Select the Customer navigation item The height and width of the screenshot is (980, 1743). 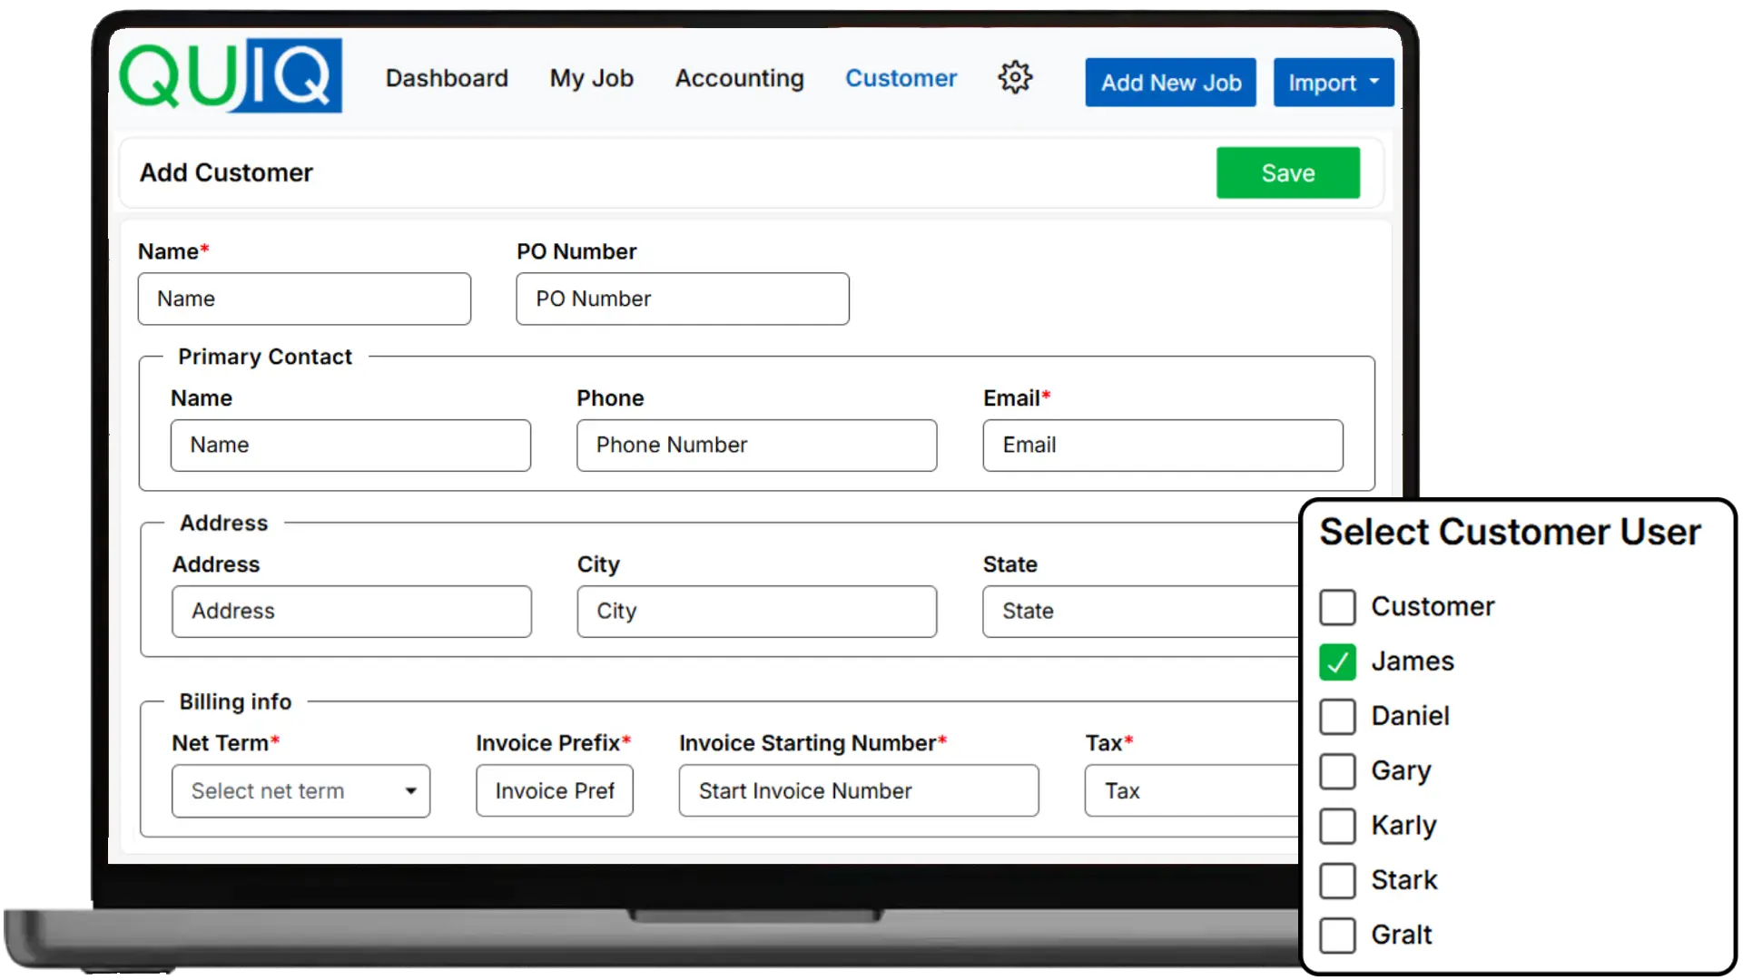pos(901,78)
